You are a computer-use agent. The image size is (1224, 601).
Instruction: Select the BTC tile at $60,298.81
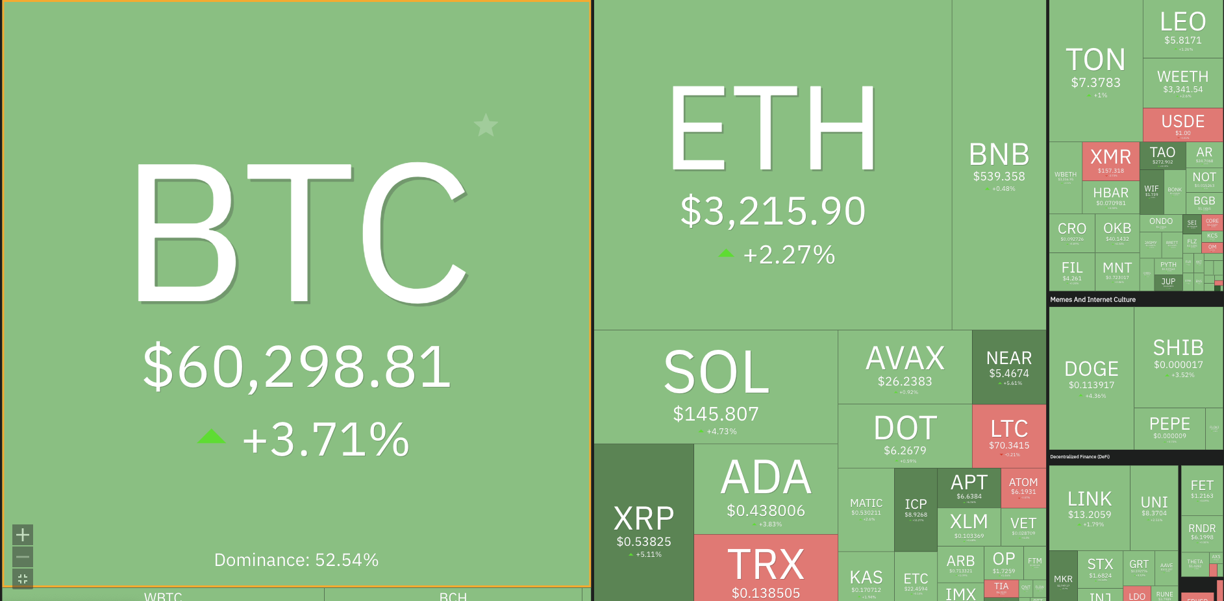coord(297,294)
